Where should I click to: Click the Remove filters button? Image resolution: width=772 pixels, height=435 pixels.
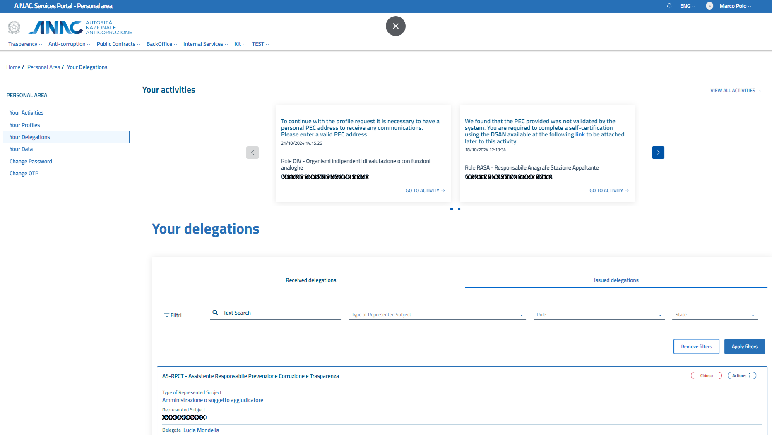(x=696, y=347)
